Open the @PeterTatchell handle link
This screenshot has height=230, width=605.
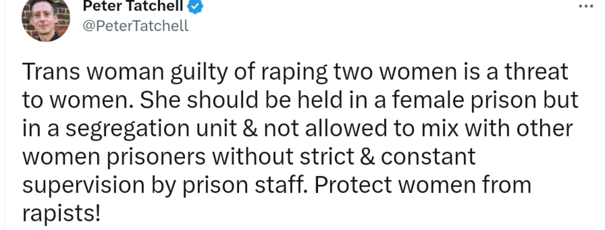coord(135,26)
